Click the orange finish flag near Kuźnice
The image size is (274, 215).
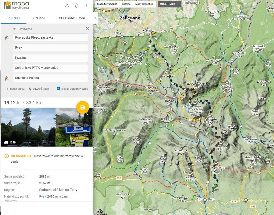(153, 33)
